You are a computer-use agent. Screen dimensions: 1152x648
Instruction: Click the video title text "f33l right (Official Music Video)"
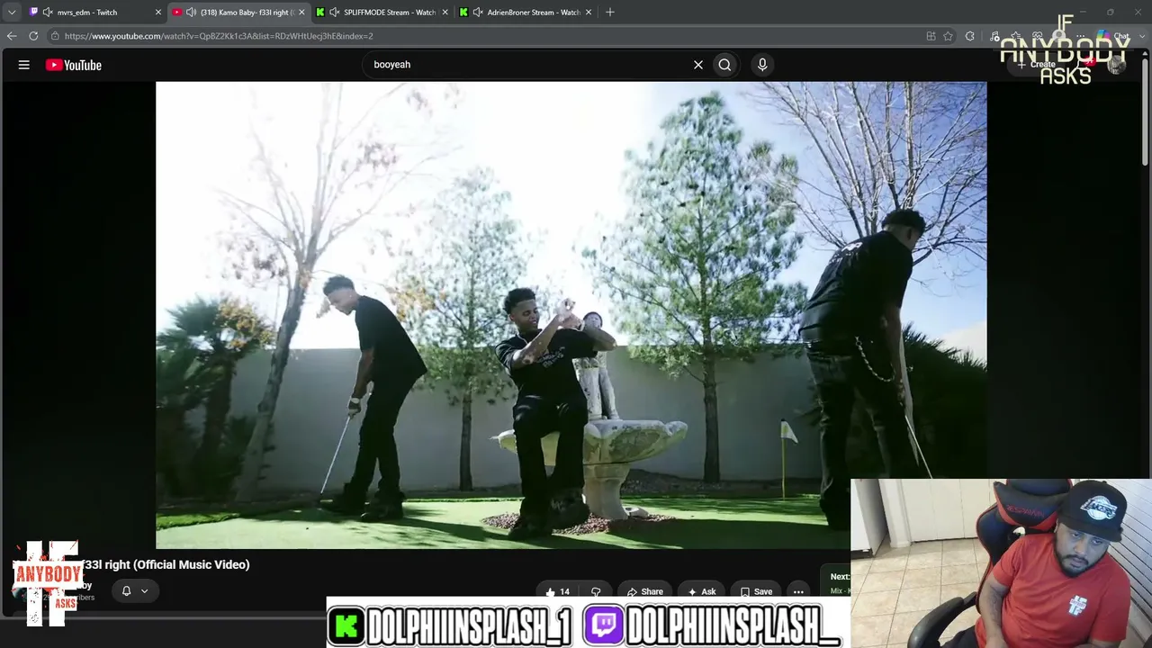pos(166,564)
